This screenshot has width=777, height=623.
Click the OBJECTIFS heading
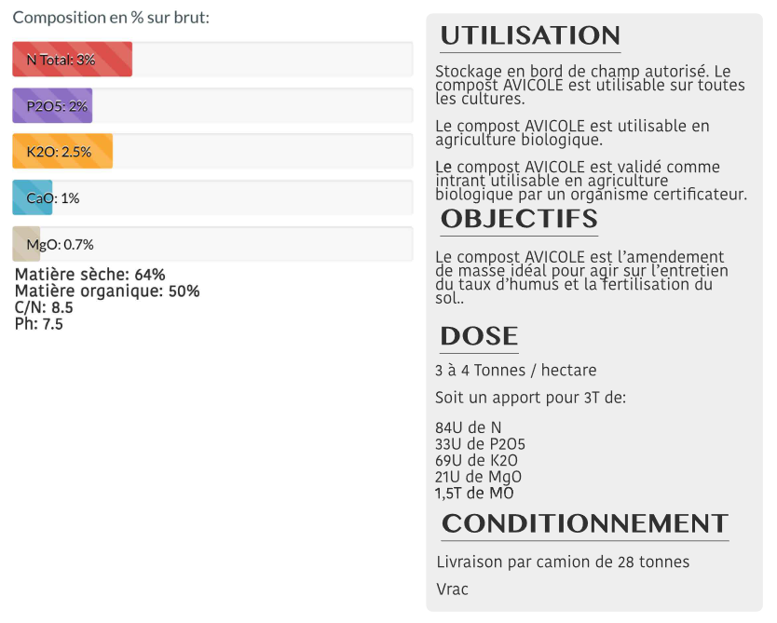tap(519, 219)
